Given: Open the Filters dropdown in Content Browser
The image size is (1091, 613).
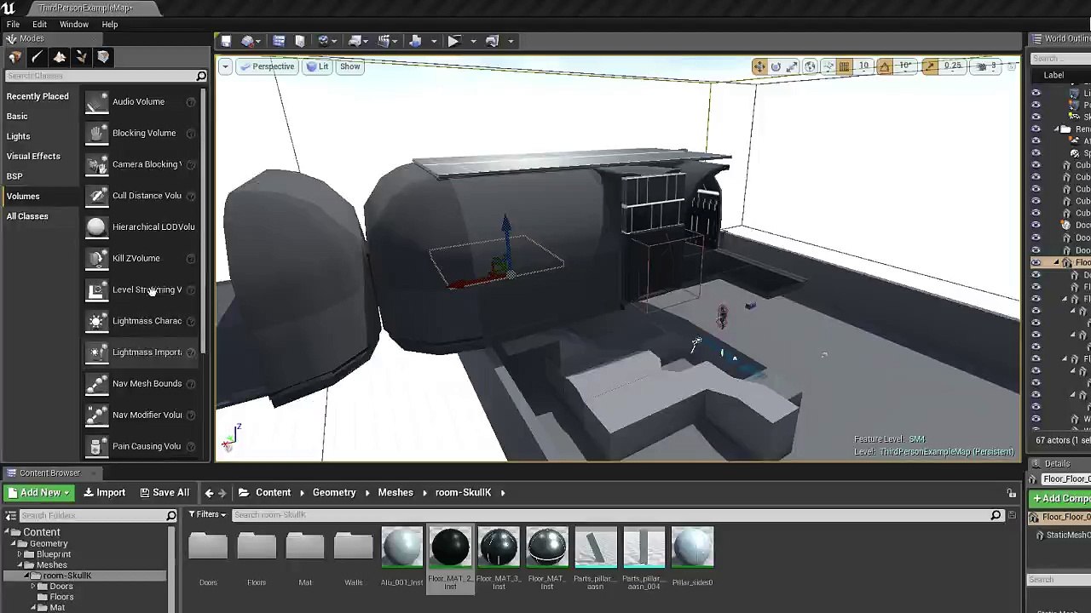Looking at the screenshot, I should [x=208, y=515].
